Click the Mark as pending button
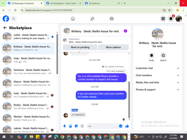 point(80,47)
